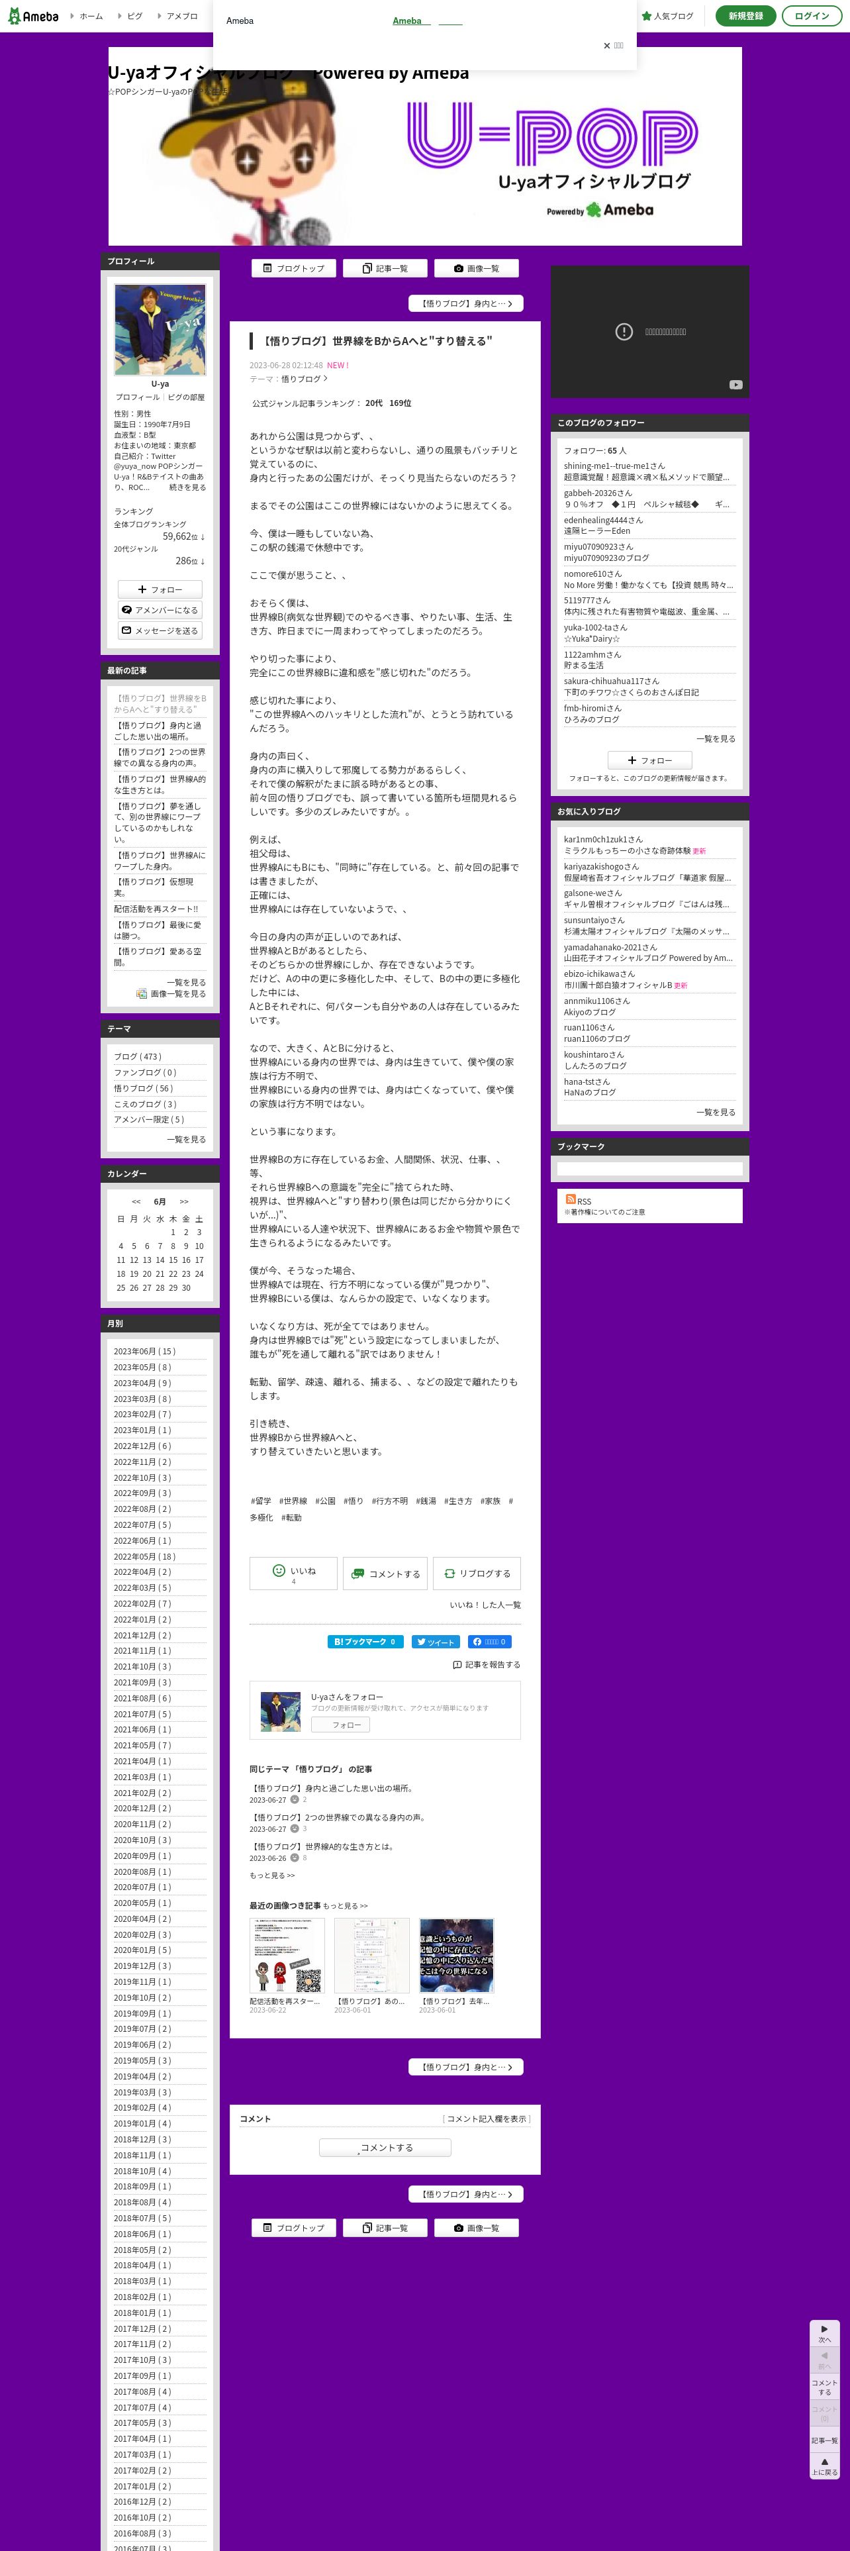
Task: Switch to 画像一覧 tab above article
Action: click(476, 268)
